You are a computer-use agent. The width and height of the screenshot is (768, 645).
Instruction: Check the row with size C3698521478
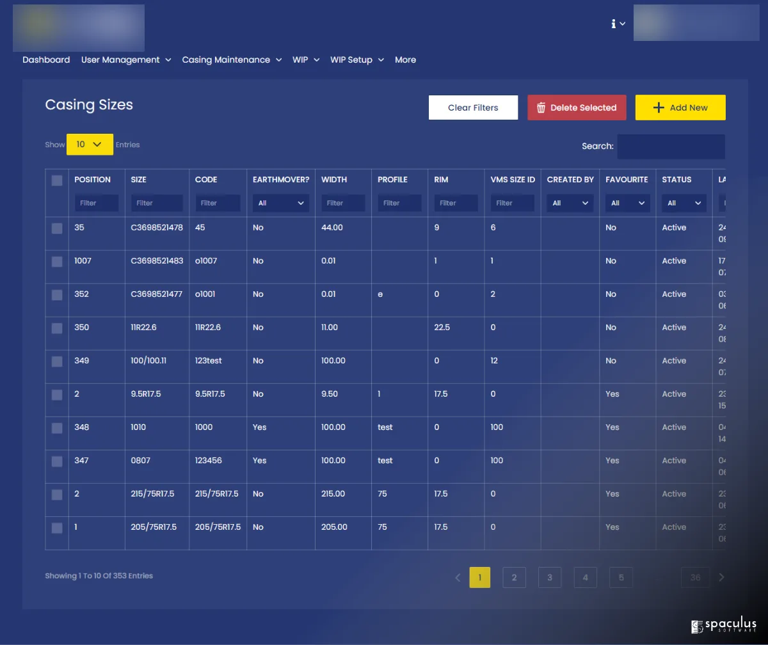tap(57, 228)
